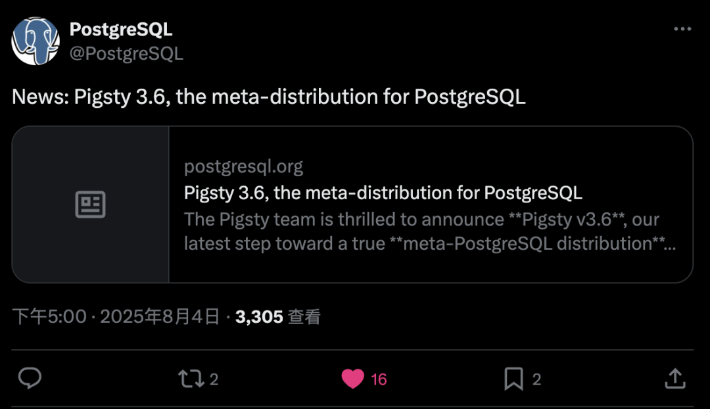View the 3,305 查看 view count
Viewport: 710px width, 409px height.
[278, 316]
